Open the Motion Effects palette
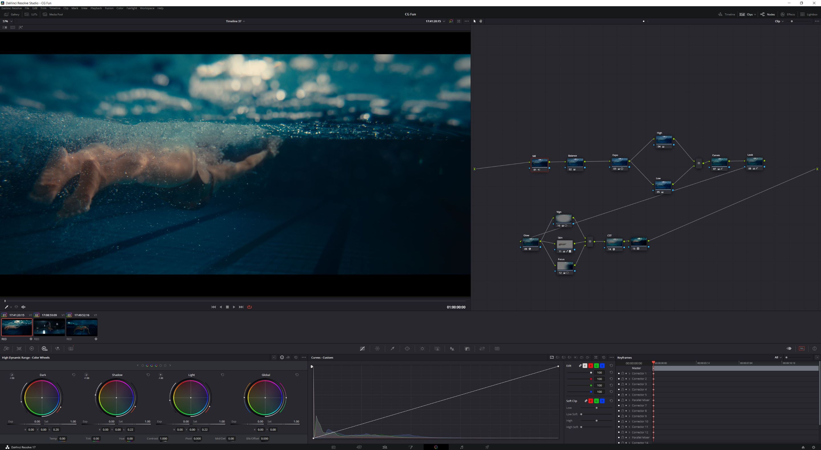 pyautogui.click(x=71, y=349)
